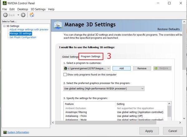Click the settings list scroll up arrow
The width and height of the screenshot is (187, 137).
point(169,104)
